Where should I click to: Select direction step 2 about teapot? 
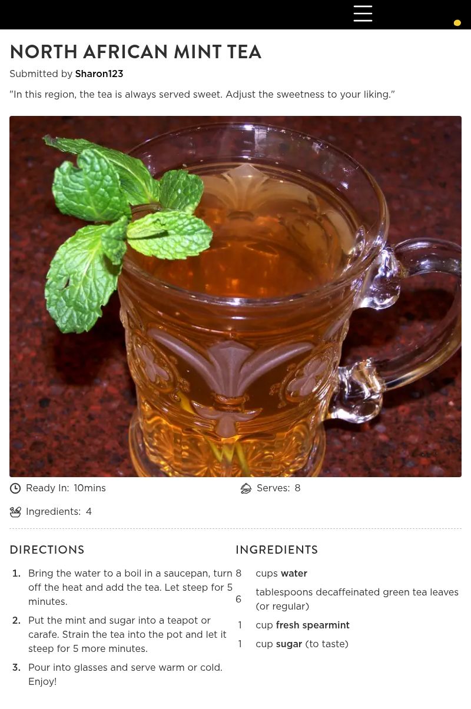(127, 634)
